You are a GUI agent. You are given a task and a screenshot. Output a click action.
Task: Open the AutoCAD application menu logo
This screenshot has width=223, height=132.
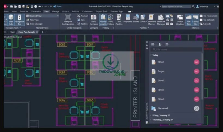5,6
